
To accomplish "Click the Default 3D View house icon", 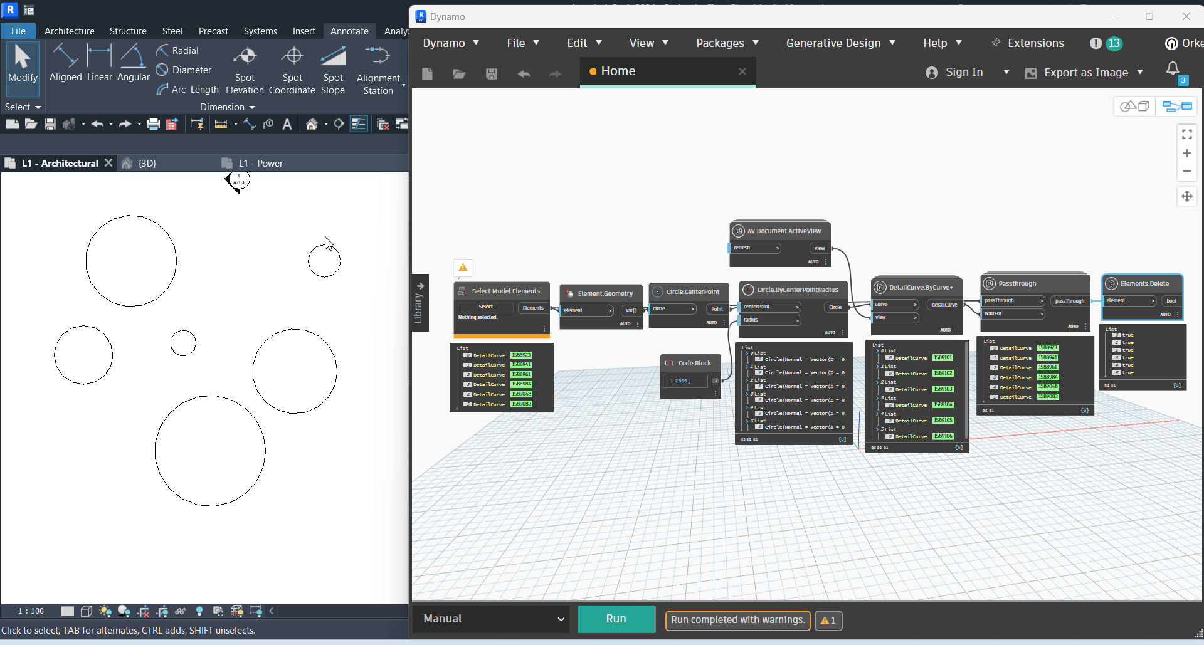I will tap(312, 124).
